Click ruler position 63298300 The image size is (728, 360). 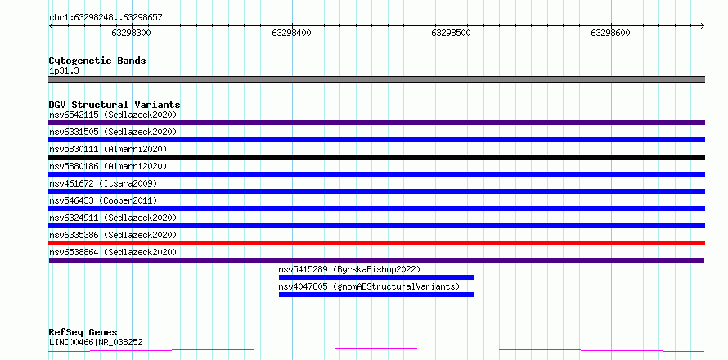point(132,33)
